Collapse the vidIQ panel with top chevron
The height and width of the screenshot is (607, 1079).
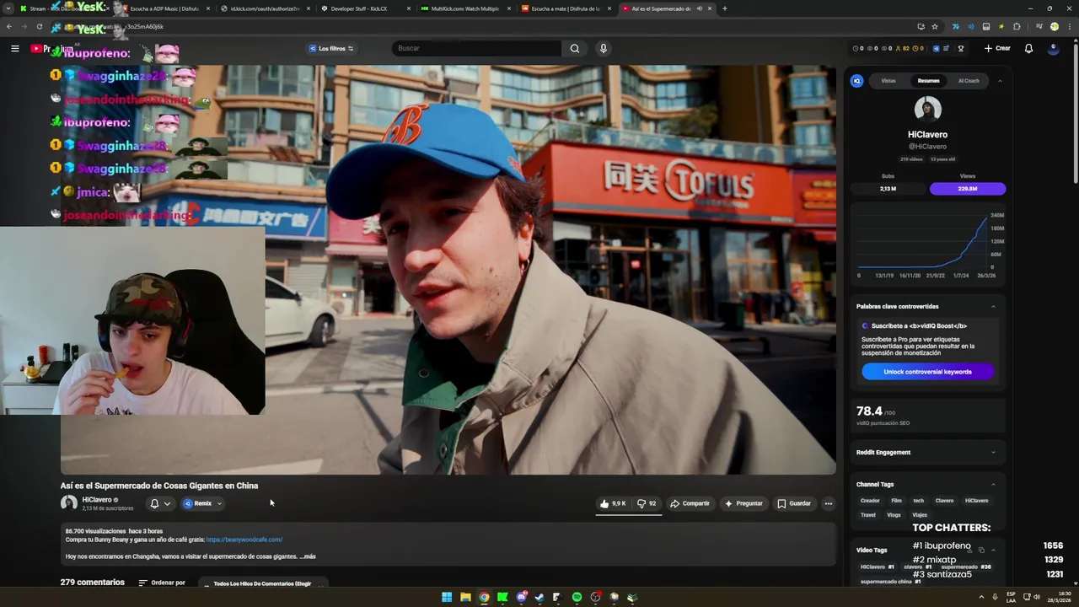pos(1000,81)
